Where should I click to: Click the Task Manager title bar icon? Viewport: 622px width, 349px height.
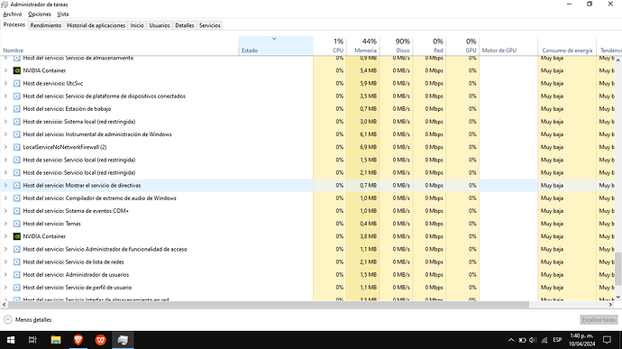coord(5,5)
